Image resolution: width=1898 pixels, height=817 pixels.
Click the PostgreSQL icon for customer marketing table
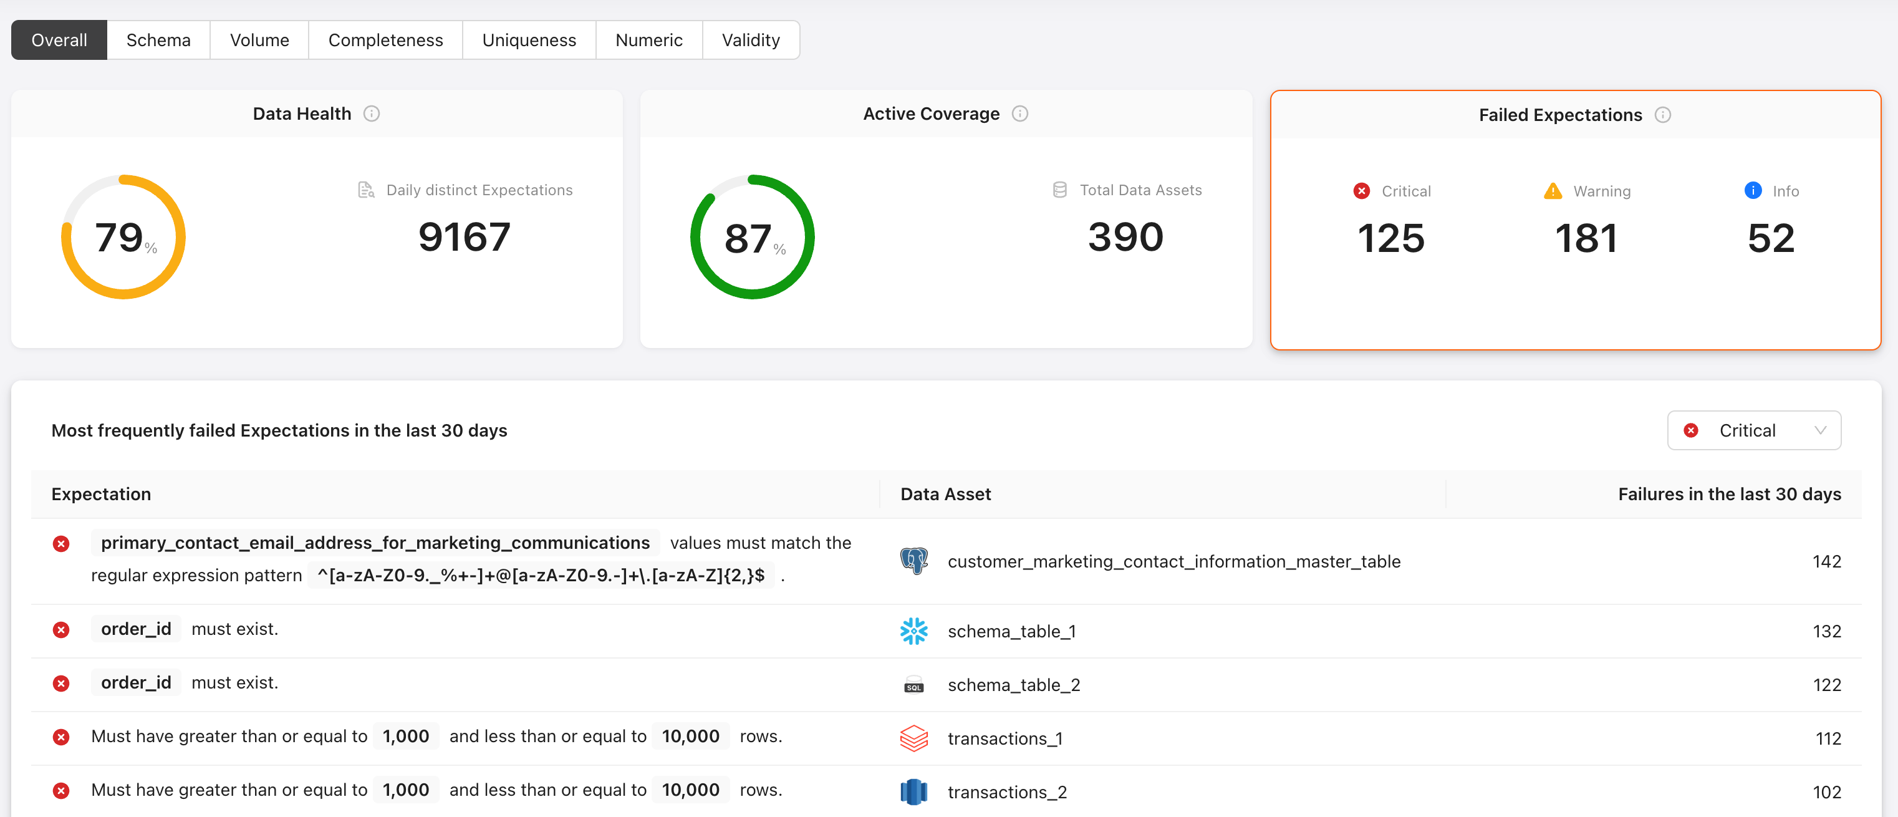[x=913, y=561]
